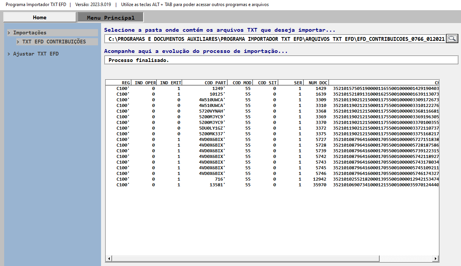Viewport: 461px width, 266px height.
Task: Click NUM DOC cell 35970
Action: (319, 185)
